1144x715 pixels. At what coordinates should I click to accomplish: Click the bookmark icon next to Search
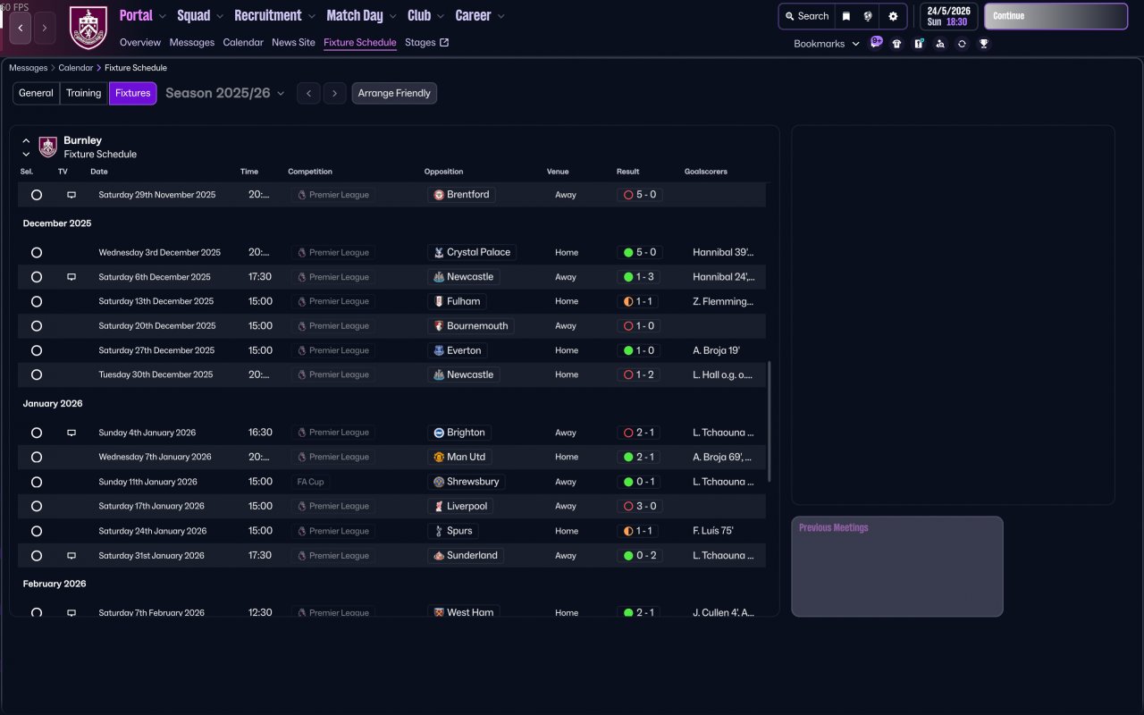pos(846,16)
